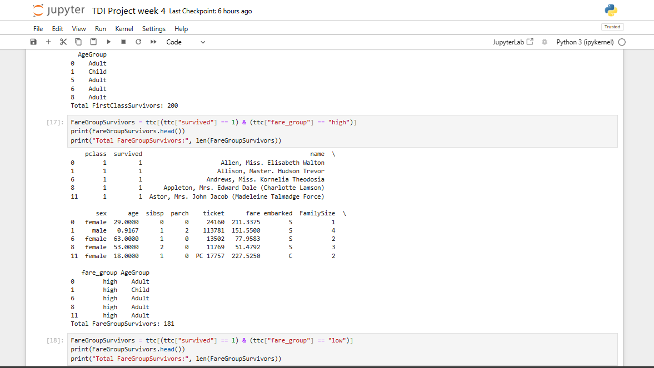Image resolution: width=654 pixels, height=368 pixels.
Task: Save the notebook with the floppy disk icon
Action: tap(33, 42)
